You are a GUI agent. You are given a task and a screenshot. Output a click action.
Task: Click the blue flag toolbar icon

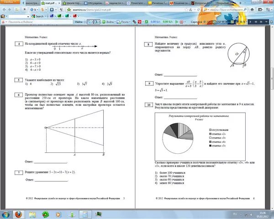tap(52, 16)
